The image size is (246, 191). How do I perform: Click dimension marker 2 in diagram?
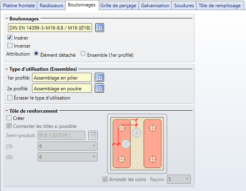(x=137, y=133)
